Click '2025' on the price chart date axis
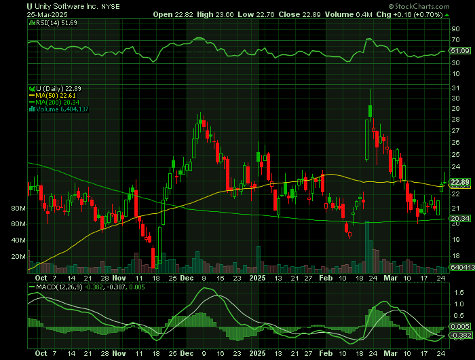The height and width of the screenshot is (360, 475). point(257,278)
